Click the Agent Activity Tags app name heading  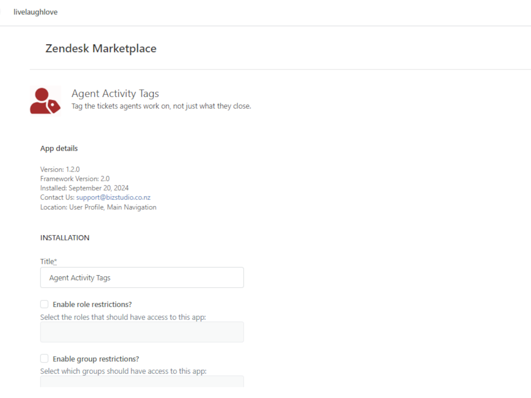115,94
